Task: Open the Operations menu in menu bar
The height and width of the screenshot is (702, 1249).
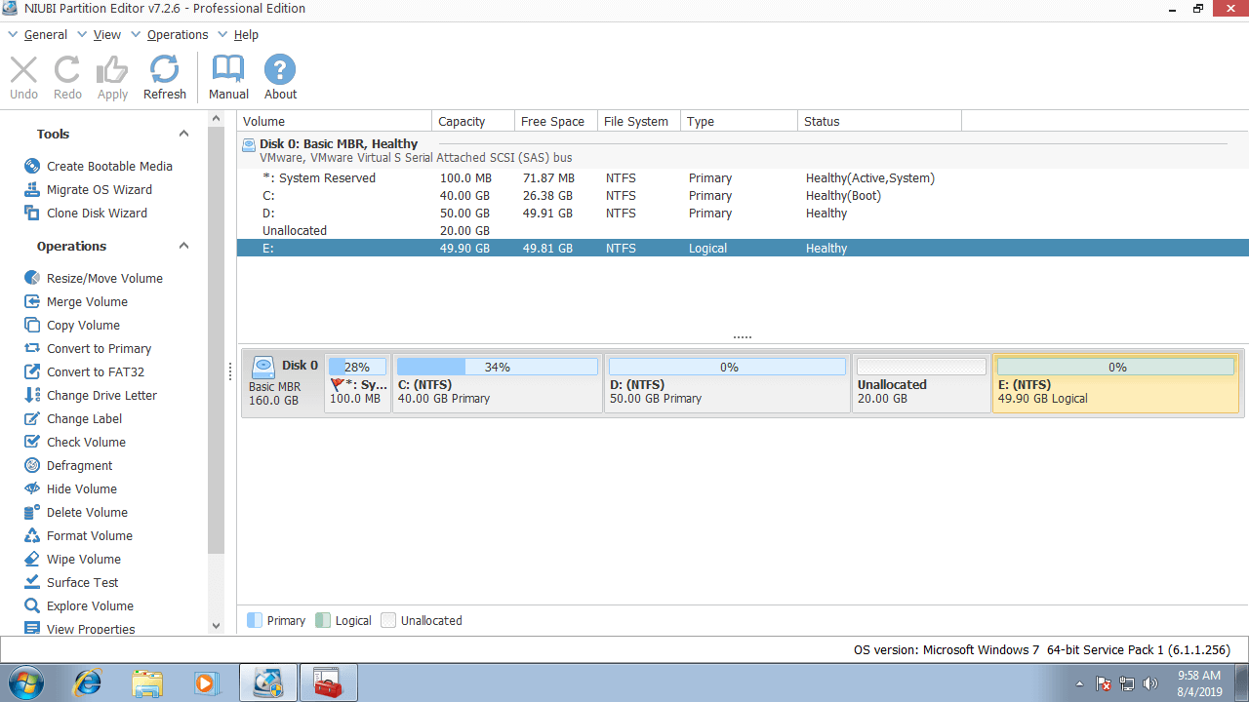Action: coord(177,35)
